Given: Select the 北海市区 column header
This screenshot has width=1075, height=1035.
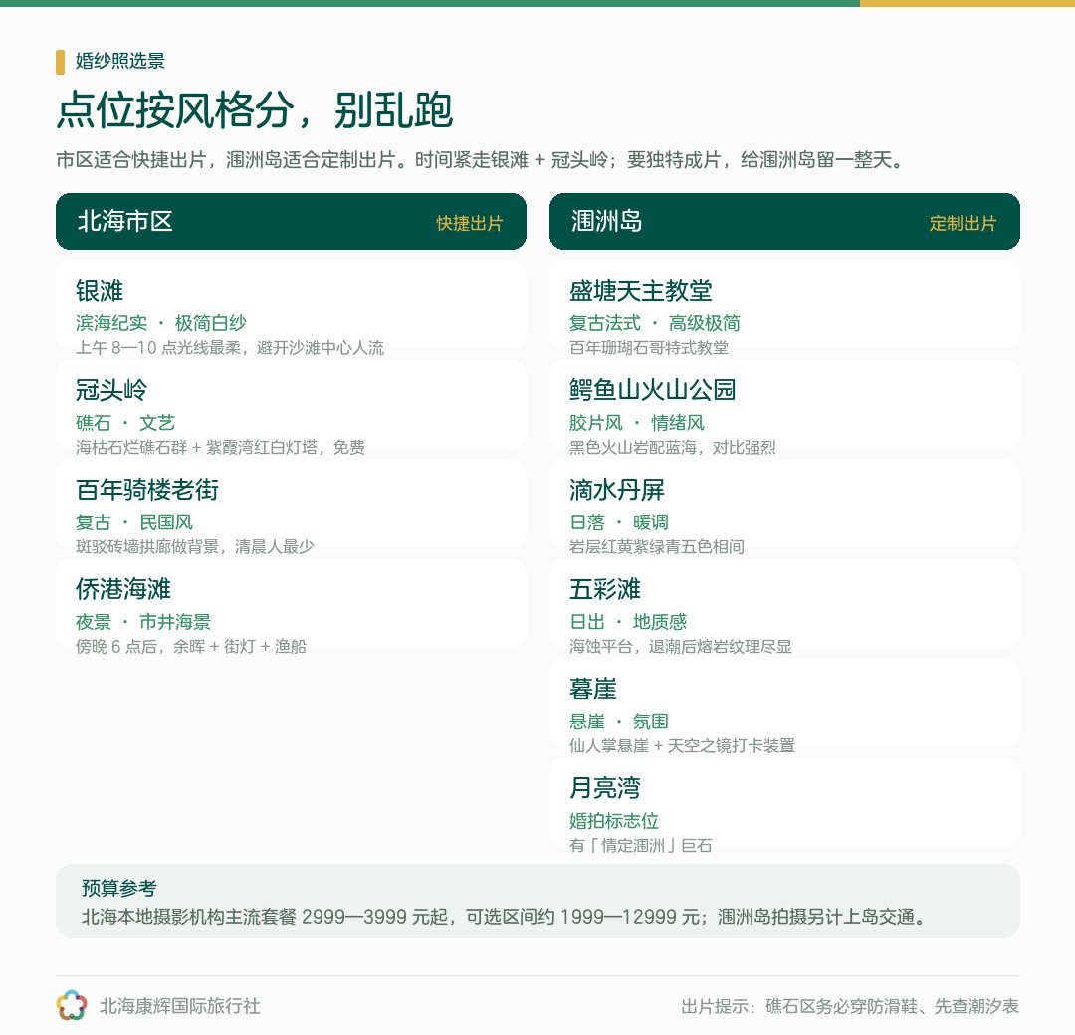Looking at the screenshot, I should tap(291, 221).
